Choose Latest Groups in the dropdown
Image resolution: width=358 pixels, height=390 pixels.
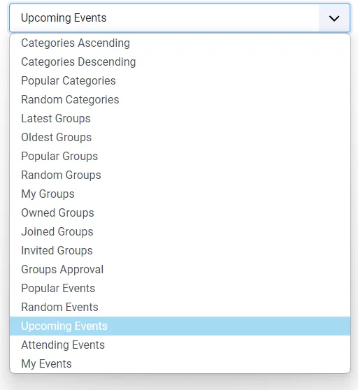[180, 119]
